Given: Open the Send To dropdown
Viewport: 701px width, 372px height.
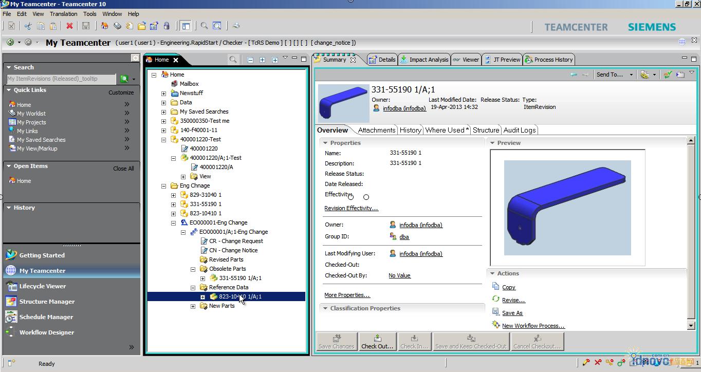Looking at the screenshot, I should 614,75.
